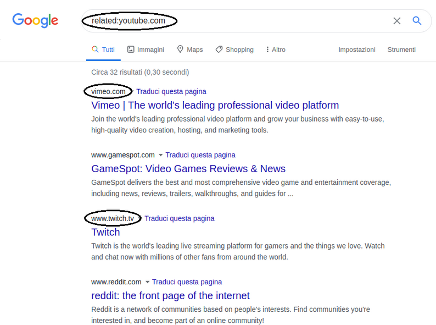Screen dimensions: 436x325
Task: Translate the GameSpot result page
Action: click(200, 155)
